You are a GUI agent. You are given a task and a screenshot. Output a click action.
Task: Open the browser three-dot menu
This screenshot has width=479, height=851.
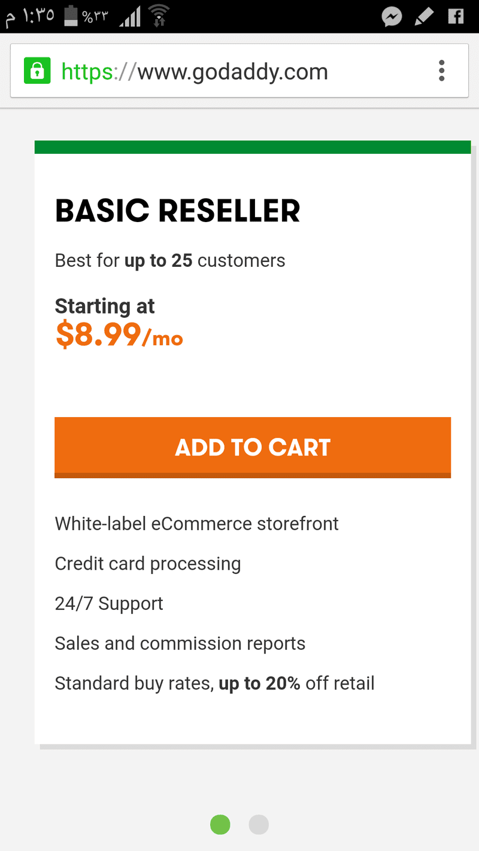click(x=441, y=71)
